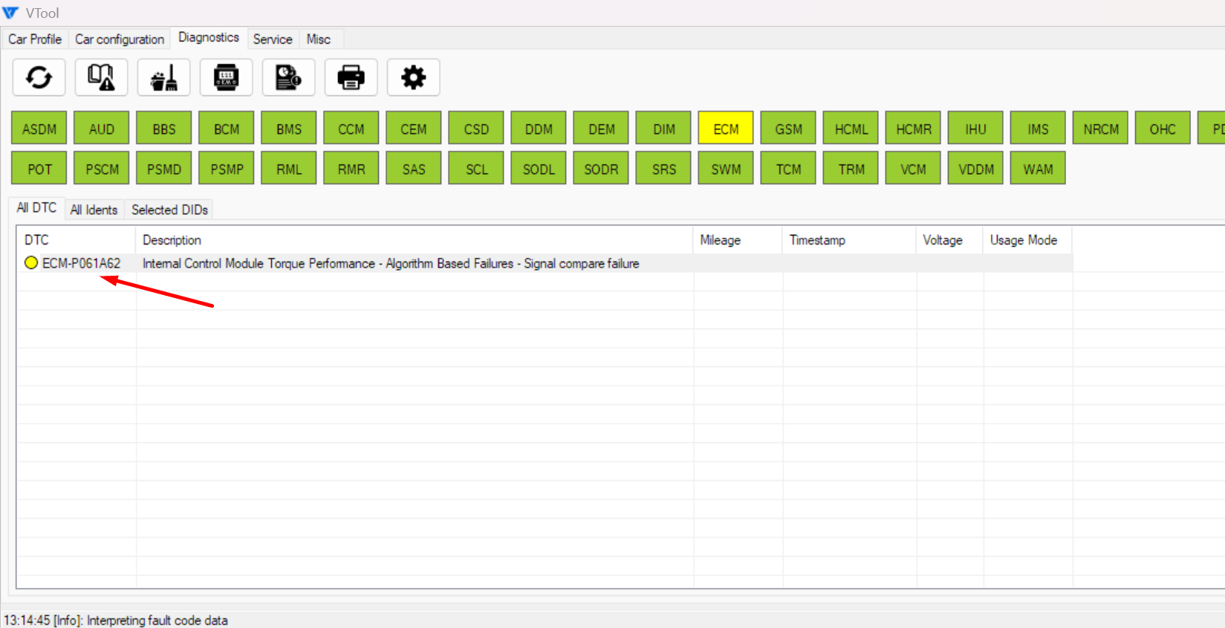Screen dimensions: 1225x628
Task: Select the CEM module button
Action: pyautogui.click(x=414, y=129)
